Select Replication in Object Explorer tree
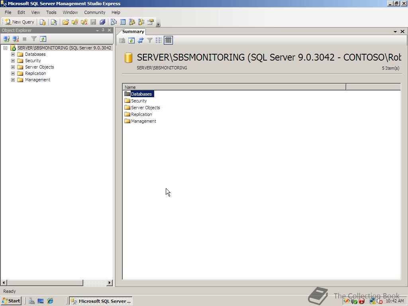The width and height of the screenshot is (408, 306). tap(35, 73)
